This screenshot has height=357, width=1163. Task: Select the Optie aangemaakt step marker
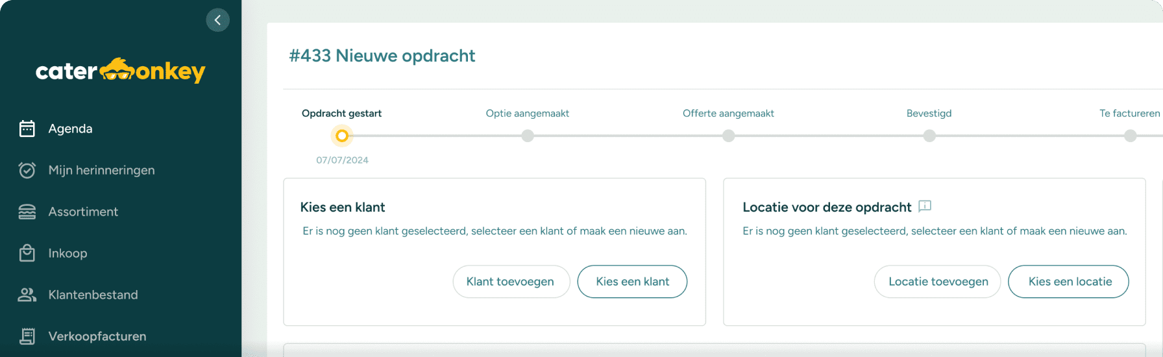tap(528, 136)
